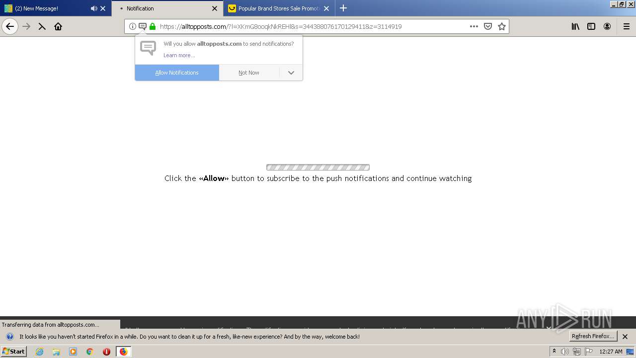
Task: Choose Not Now in notification prompt
Action: (249, 73)
